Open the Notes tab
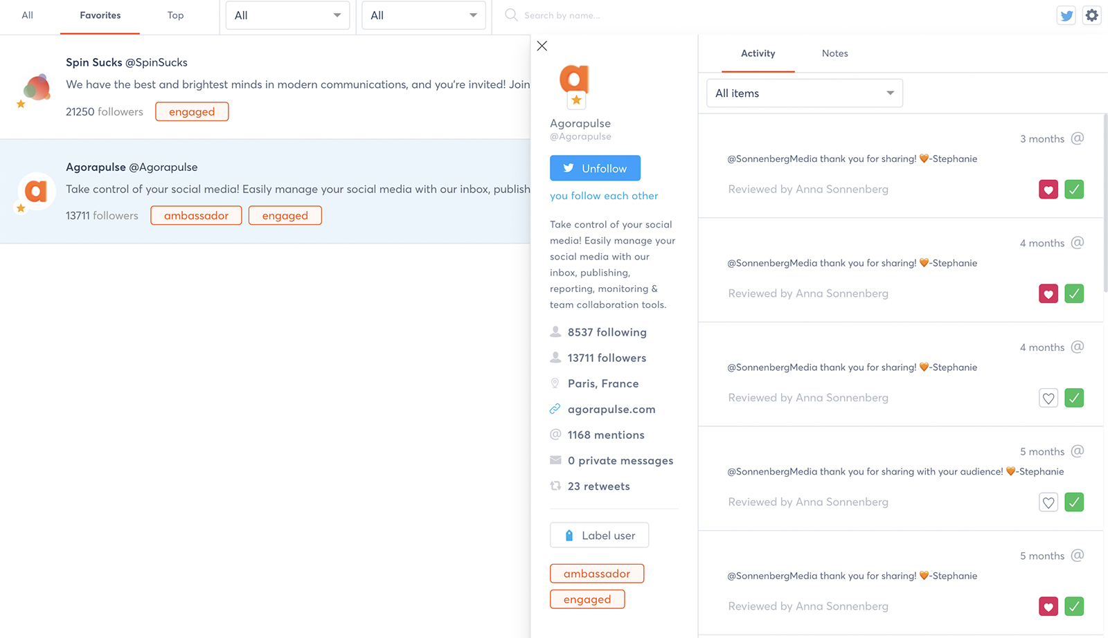Screen dimensions: 1108x638 coord(835,53)
